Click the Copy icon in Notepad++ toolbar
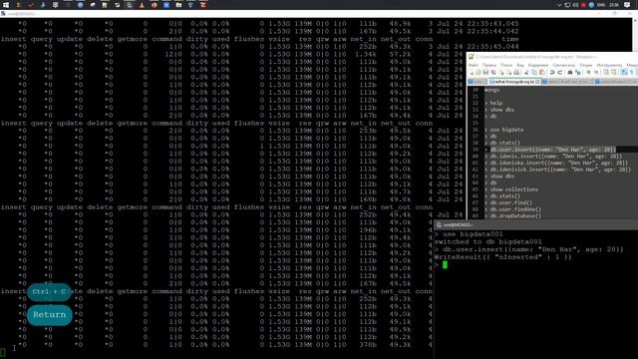Viewport: 638px width, 359px height. 534,73
